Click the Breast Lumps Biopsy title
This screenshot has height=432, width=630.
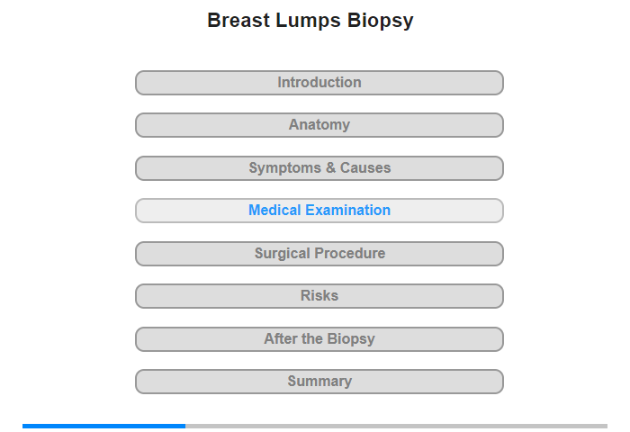tap(310, 21)
